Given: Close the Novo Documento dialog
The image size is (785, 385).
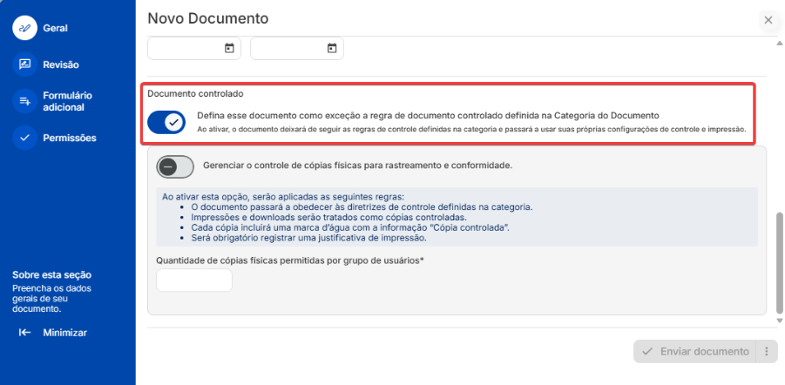Looking at the screenshot, I should pyautogui.click(x=768, y=19).
